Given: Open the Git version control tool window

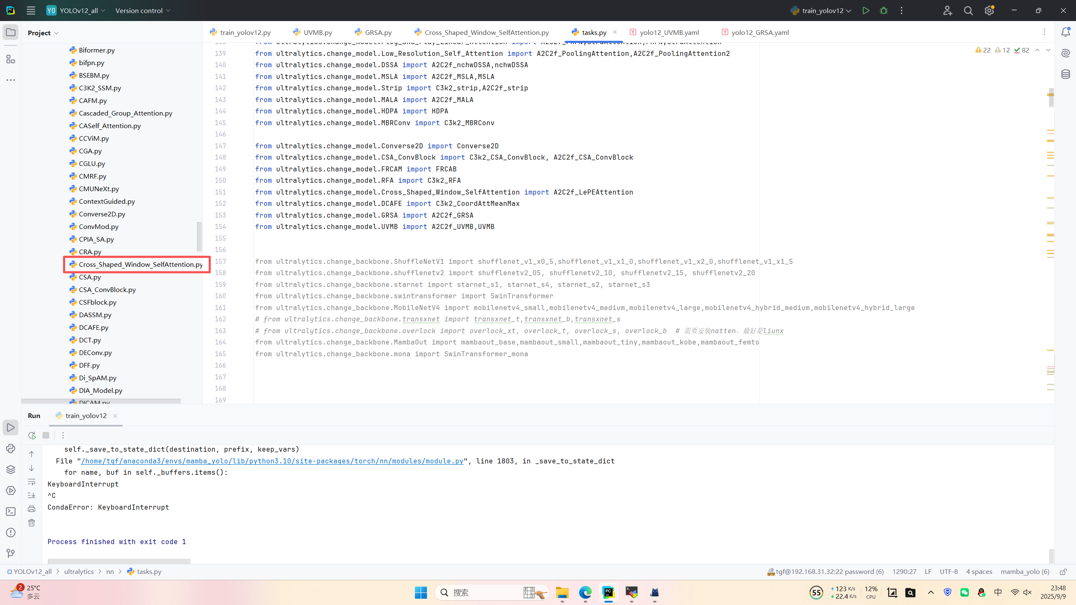Looking at the screenshot, I should pyautogui.click(x=11, y=553).
